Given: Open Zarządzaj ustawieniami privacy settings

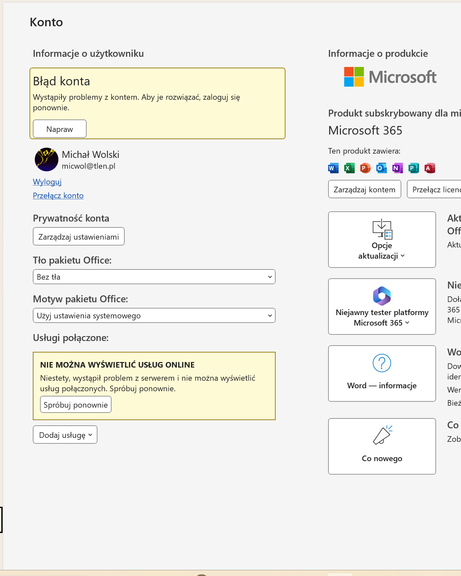Looking at the screenshot, I should tap(79, 236).
